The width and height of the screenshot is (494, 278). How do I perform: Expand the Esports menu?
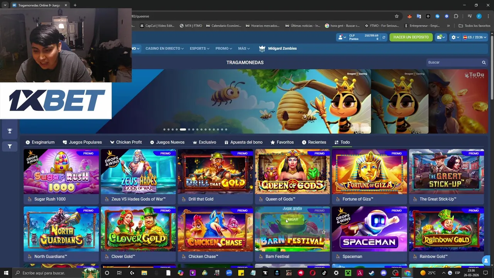tap(200, 49)
